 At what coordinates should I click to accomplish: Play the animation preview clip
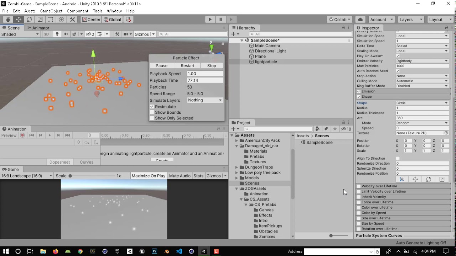coord(50,135)
